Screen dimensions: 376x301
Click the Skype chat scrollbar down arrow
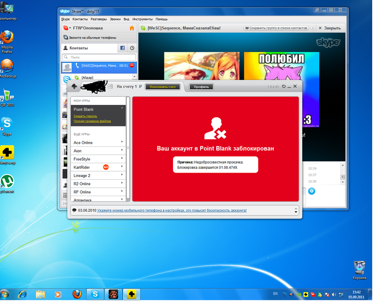pos(343,182)
